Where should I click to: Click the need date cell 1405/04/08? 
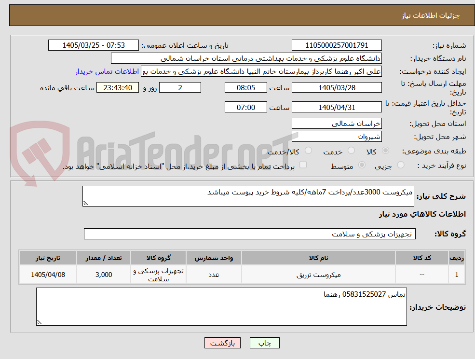(48, 275)
